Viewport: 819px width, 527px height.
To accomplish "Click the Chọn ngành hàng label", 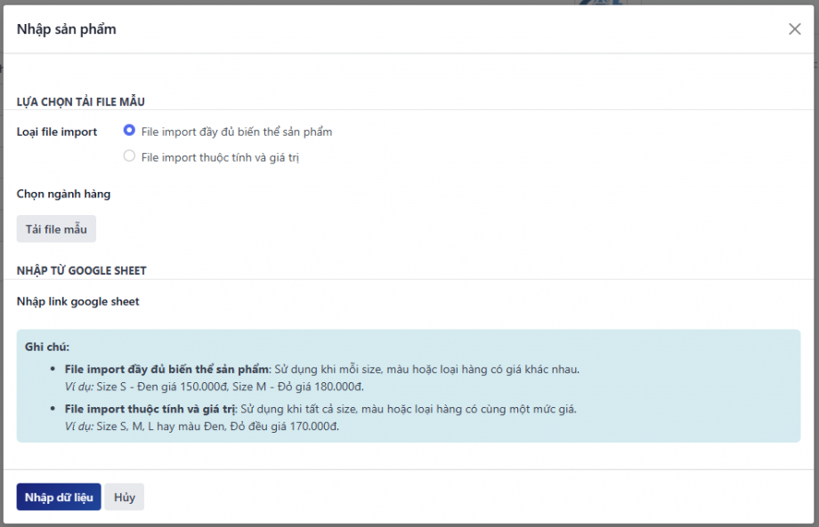I will 63,194.
